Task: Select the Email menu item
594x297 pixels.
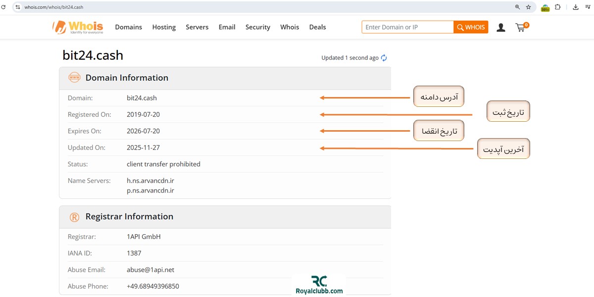Action: [227, 27]
